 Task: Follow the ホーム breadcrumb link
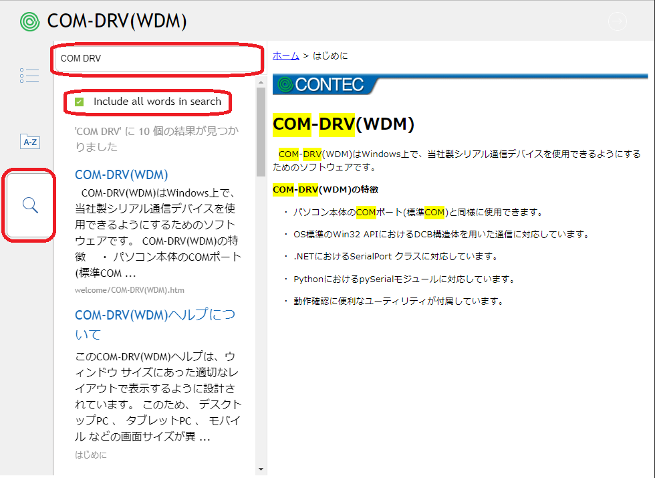pyautogui.click(x=286, y=55)
